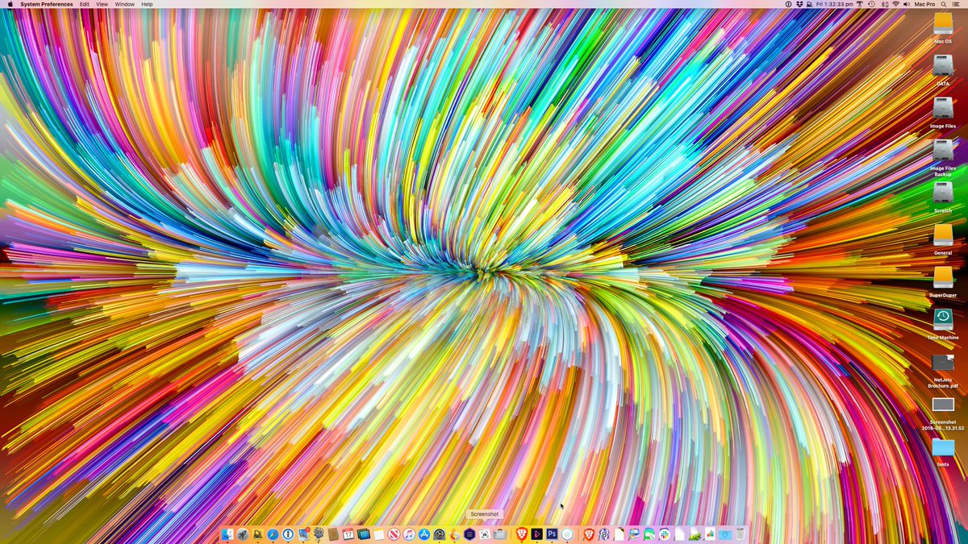Open Screenshot app icon in Dock

(x=483, y=534)
